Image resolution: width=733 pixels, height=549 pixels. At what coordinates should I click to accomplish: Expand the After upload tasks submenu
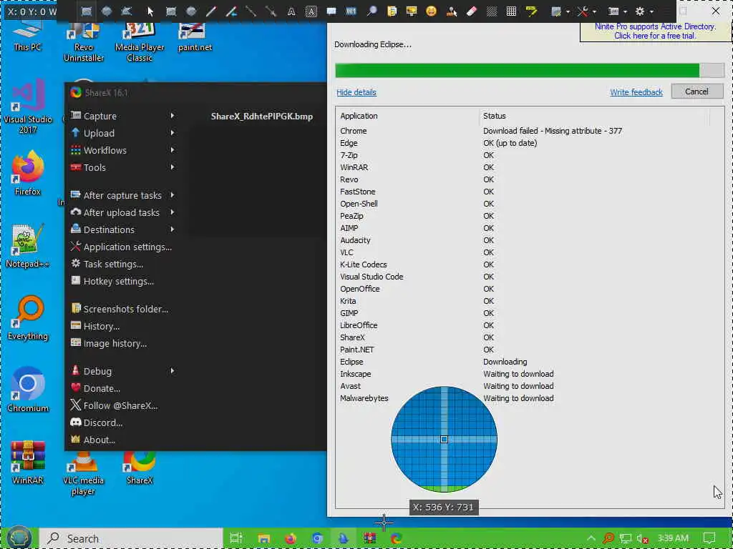173,212
